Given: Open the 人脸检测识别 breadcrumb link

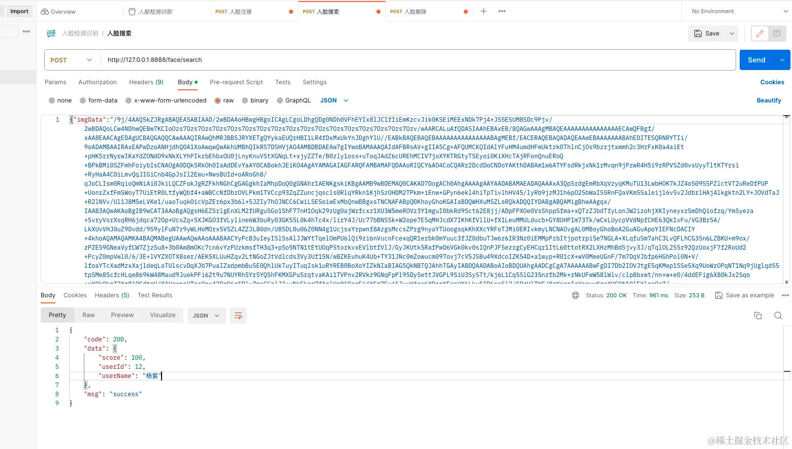Looking at the screenshot, I should point(80,33).
